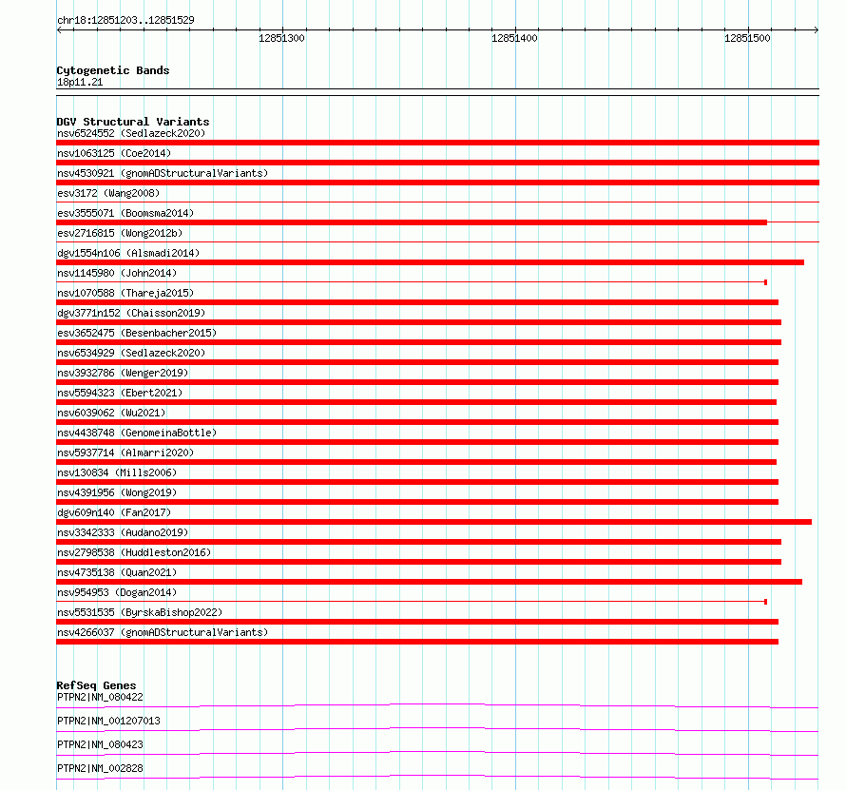This screenshot has width=846, height=790.
Task: Click the PTPN2|NM_080422 gene label
Action: 100,697
